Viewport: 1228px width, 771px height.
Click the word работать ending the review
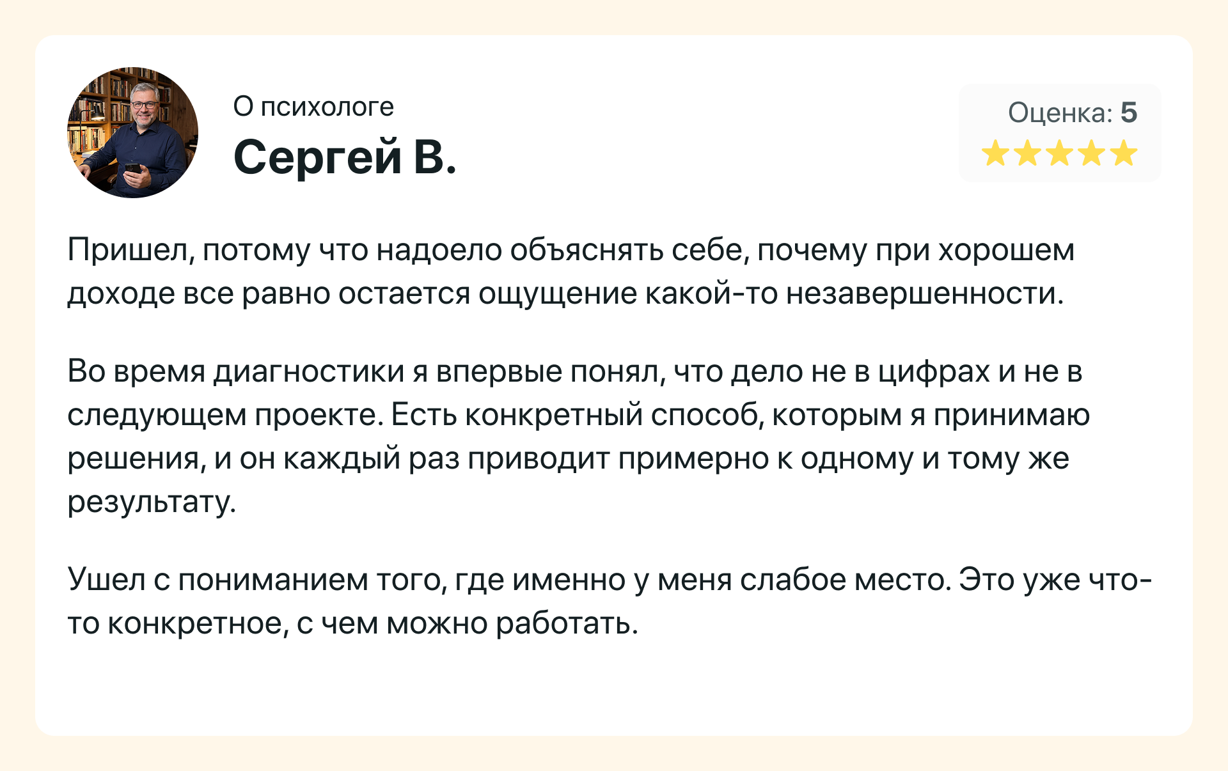pyautogui.click(x=567, y=623)
